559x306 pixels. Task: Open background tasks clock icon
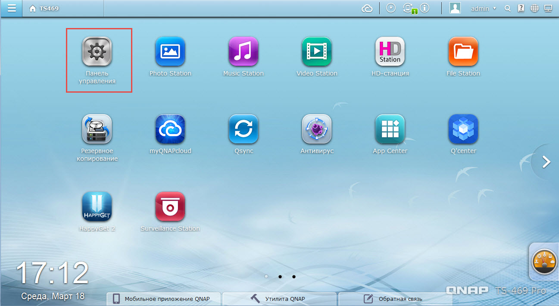coord(391,8)
